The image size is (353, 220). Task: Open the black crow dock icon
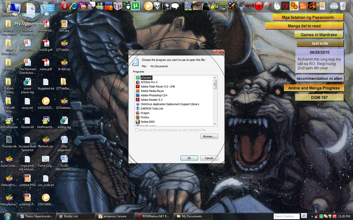click(x=206, y=6)
